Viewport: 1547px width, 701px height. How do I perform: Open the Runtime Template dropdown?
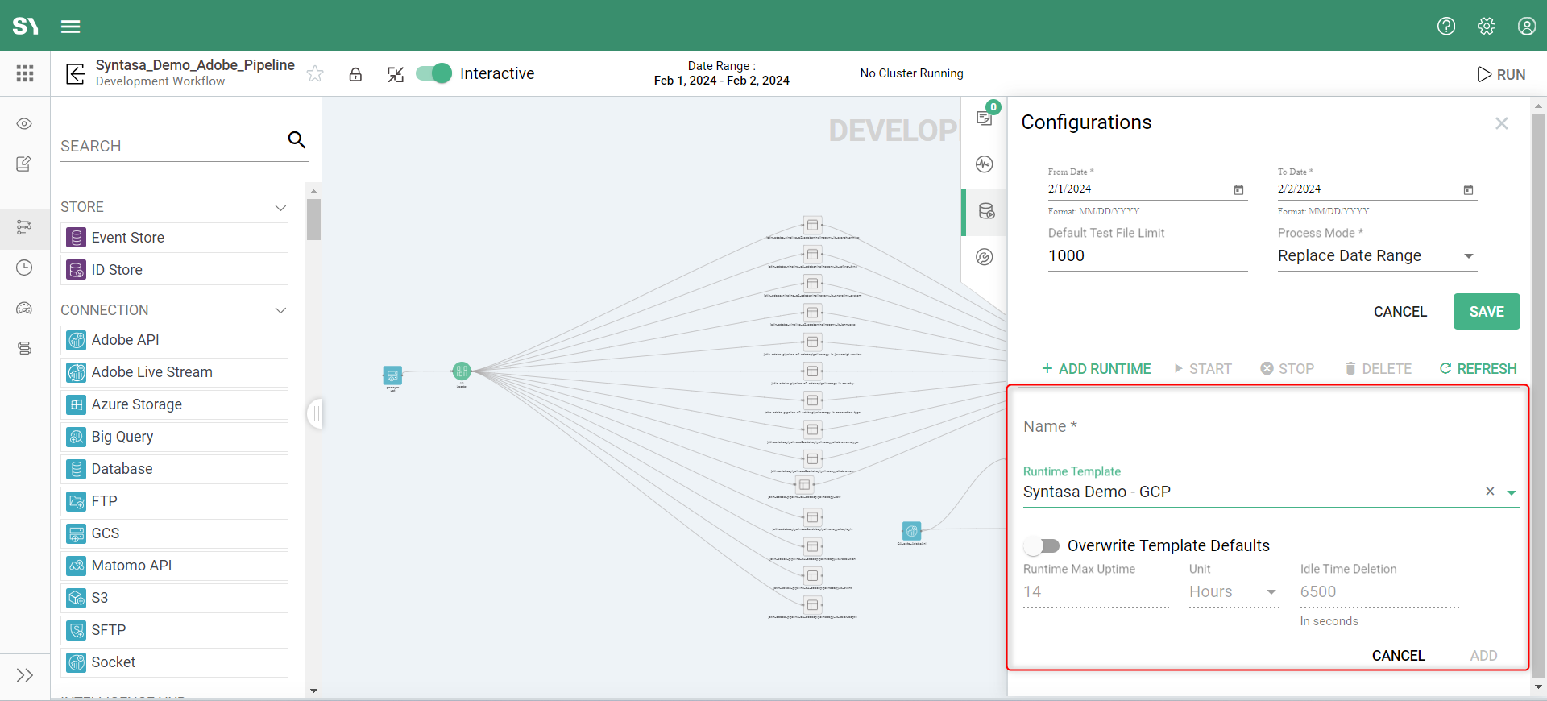(x=1512, y=492)
